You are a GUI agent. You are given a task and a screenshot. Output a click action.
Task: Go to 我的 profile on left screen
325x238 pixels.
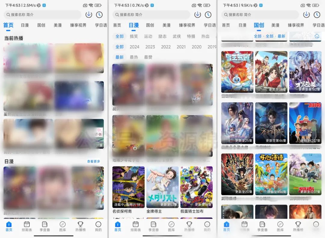point(98,226)
